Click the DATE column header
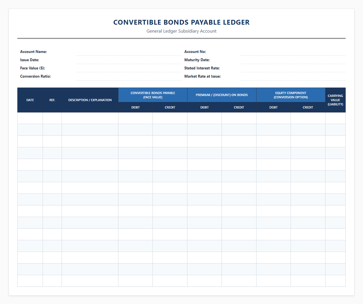Viewport: 363px width, 304px height. [30, 100]
